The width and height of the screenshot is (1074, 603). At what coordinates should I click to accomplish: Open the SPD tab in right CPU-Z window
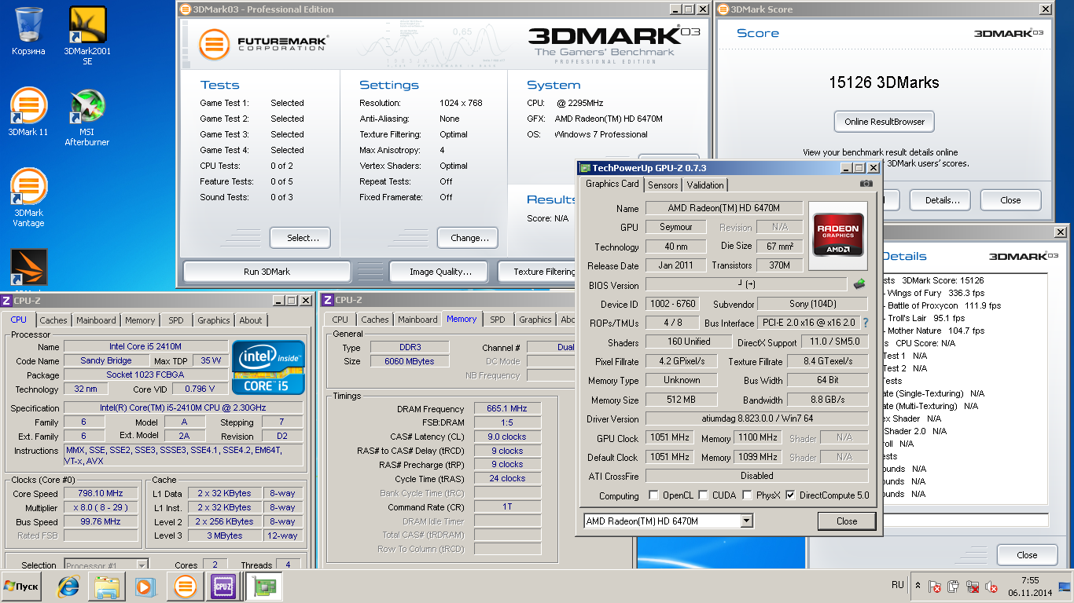tap(498, 320)
